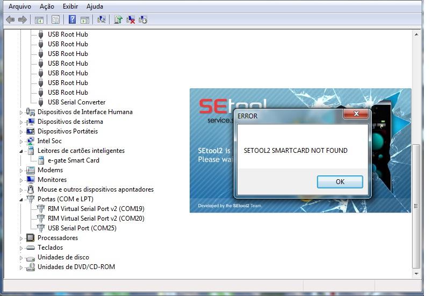The height and width of the screenshot is (296, 440).
Task: Select 'RIM Virtual Serial Port v2 (COM19)' text
Action: click(96, 209)
